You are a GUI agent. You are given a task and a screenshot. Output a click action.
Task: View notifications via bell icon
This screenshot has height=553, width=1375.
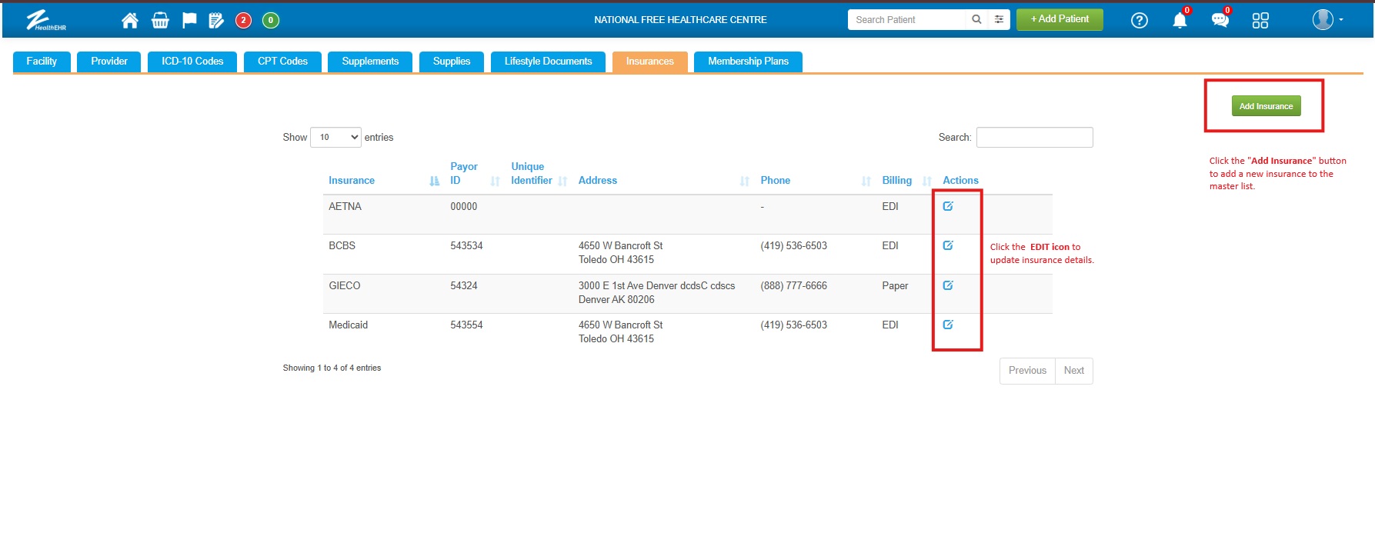[1179, 21]
